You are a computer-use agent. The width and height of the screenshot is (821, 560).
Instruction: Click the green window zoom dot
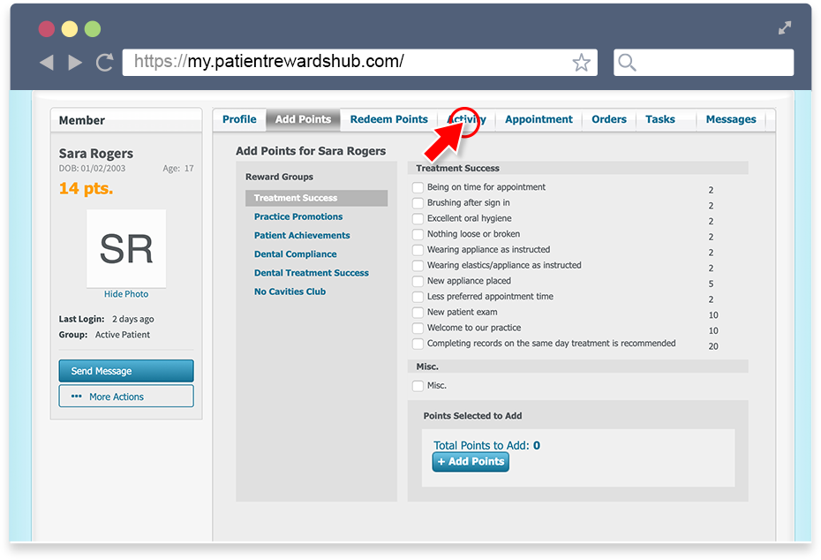pos(93,29)
